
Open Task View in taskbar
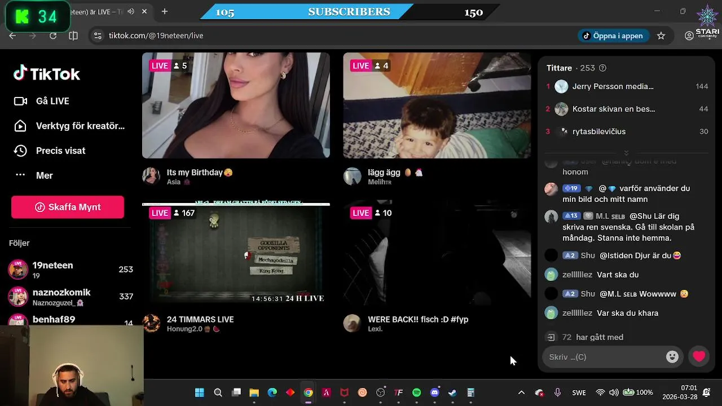coord(236,392)
